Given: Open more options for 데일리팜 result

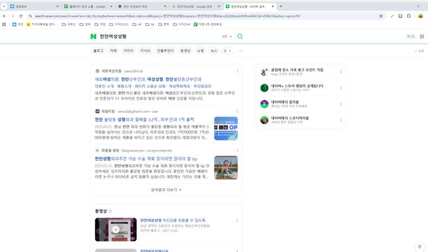Looking at the screenshot, I should coord(237,112).
